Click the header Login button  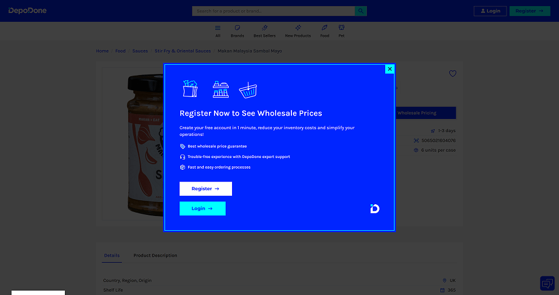[x=490, y=11]
